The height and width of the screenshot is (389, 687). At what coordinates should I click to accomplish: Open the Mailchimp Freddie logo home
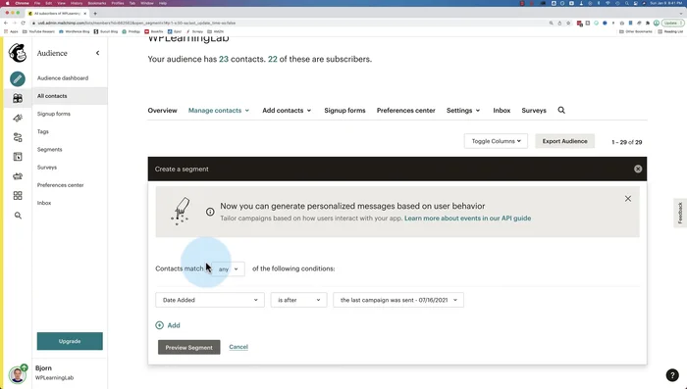[18, 53]
